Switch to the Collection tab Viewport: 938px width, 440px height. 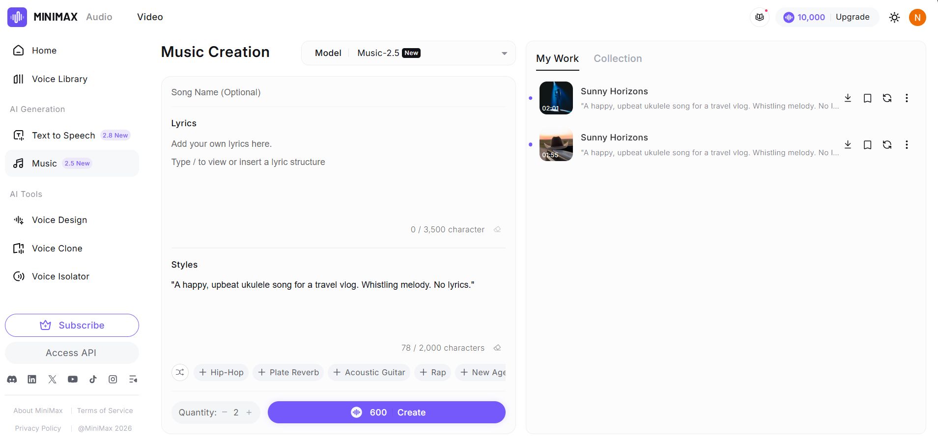618,58
